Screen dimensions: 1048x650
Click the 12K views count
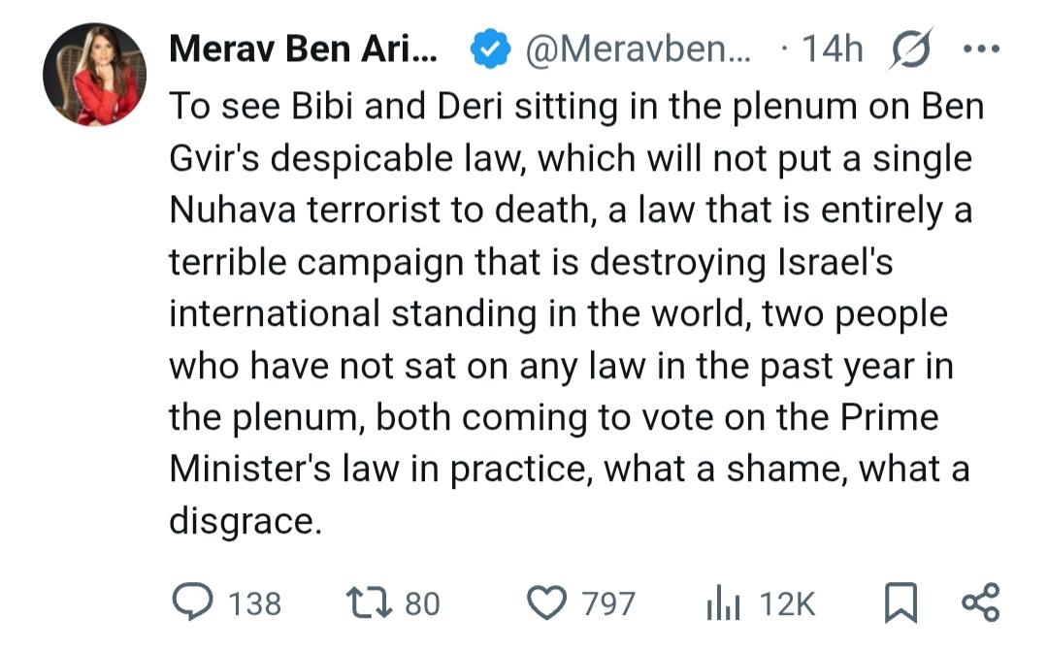(x=787, y=603)
